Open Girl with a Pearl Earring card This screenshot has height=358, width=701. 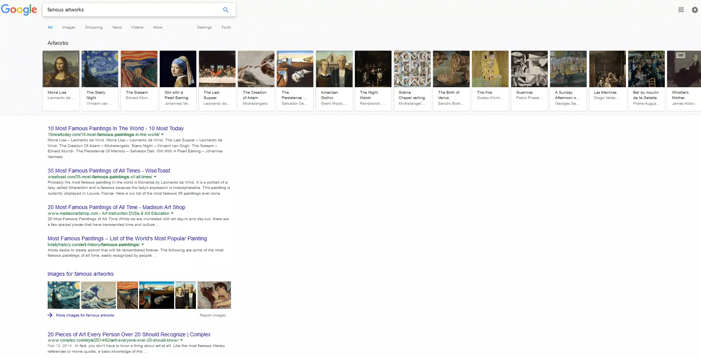[178, 81]
